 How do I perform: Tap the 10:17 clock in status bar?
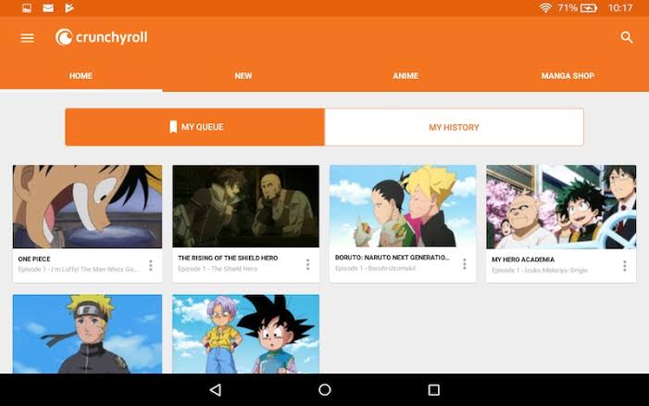point(620,7)
